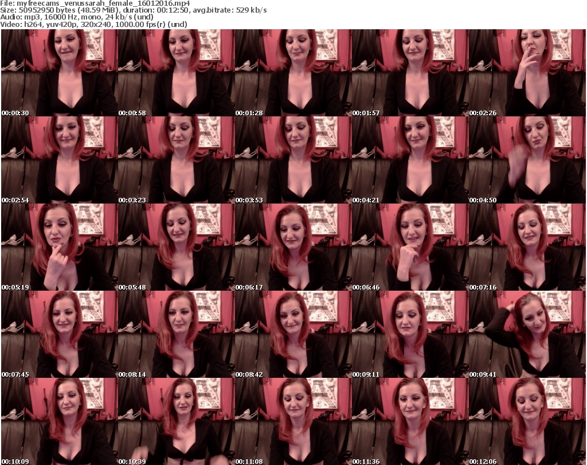The width and height of the screenshot is (587, 465).
Task: Click the frame labeled 00:02:26
Action: click(526, 73)
